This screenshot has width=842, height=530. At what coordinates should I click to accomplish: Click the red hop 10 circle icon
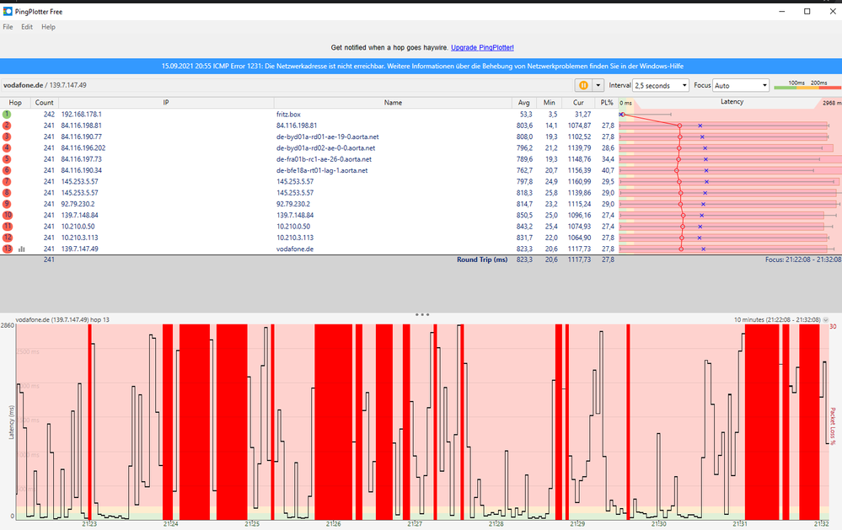coord(7,215)
